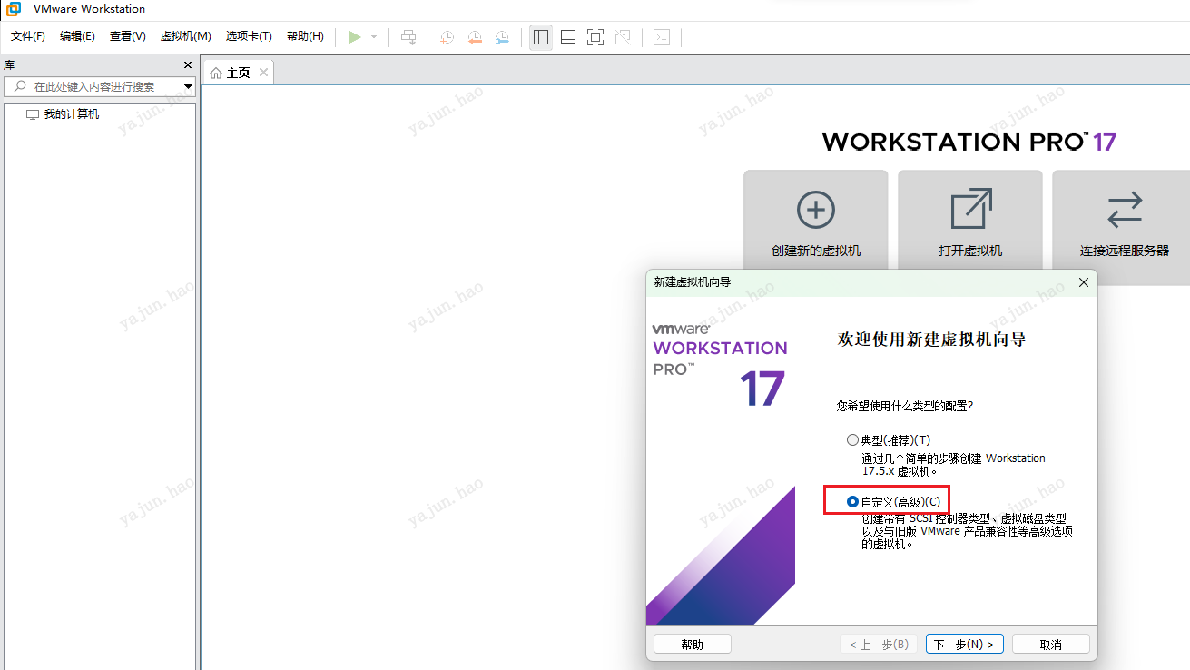Click the 创建新的虚拟机 tile
The image size is (1190, 670).
pyautogui.click(x=816, y=220)
